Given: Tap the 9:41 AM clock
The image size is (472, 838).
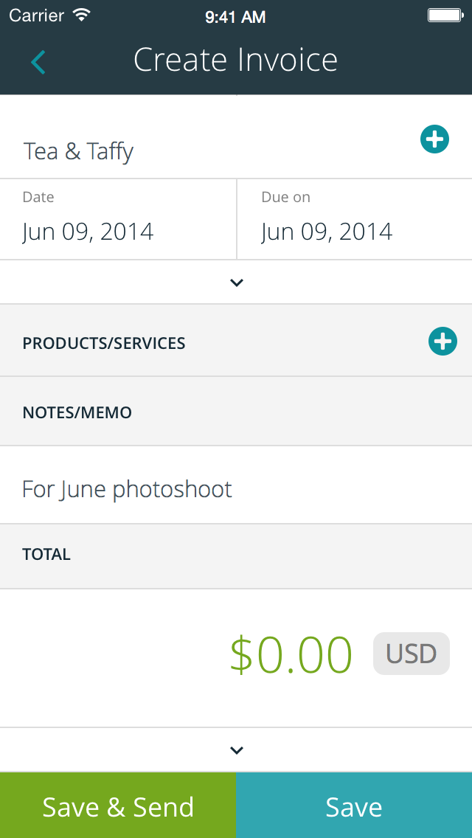Looking at the screenshot, I should [x=235, y=17].
